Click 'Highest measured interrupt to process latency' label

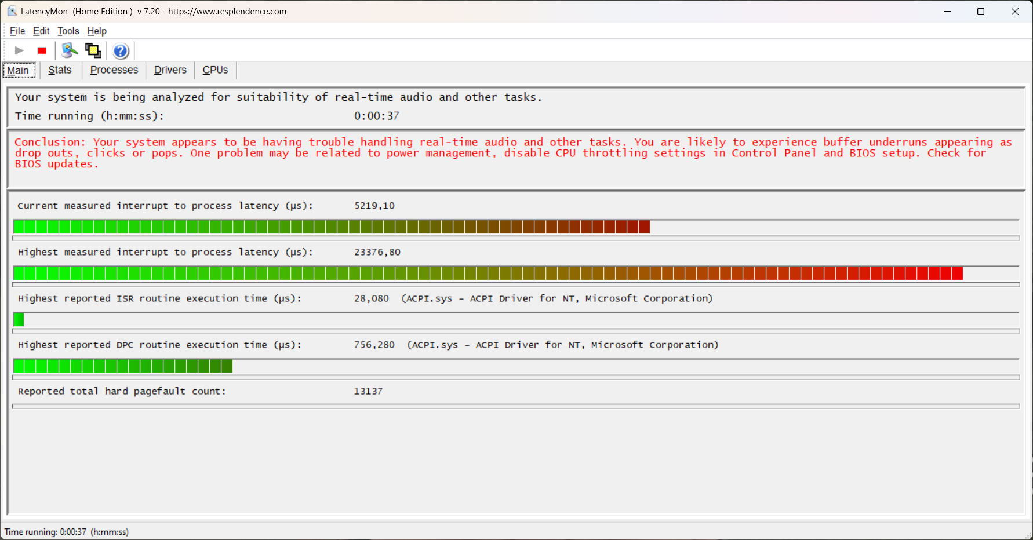click(x=165, y=252)
